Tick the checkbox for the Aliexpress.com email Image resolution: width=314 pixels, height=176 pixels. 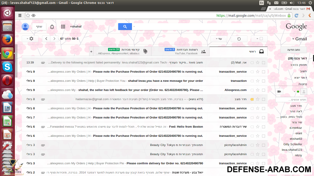click(263, 90)
